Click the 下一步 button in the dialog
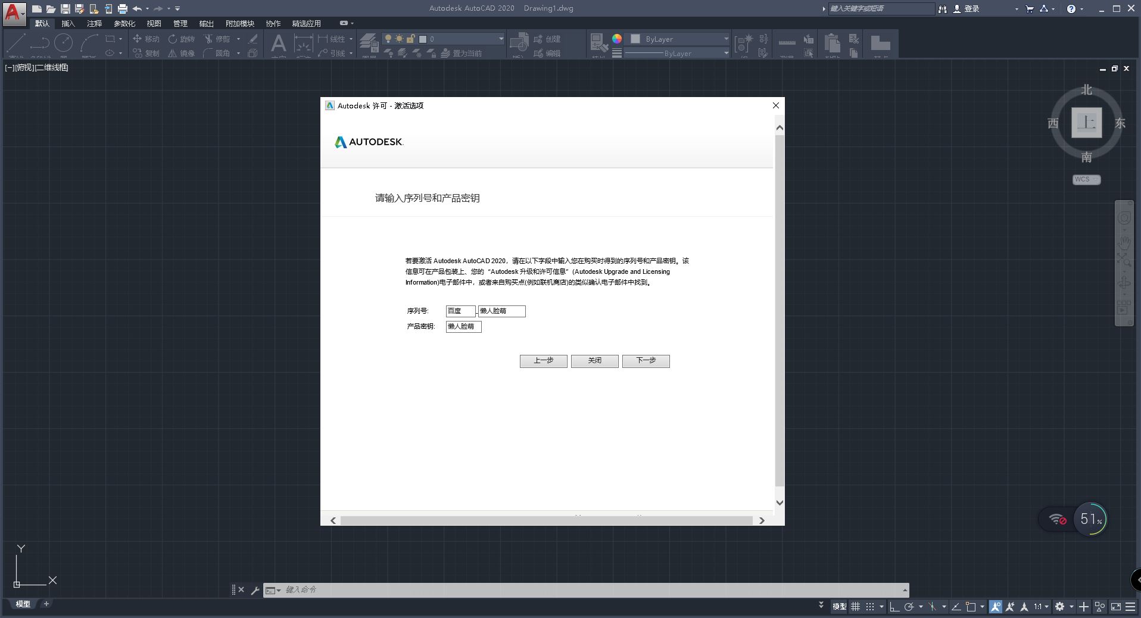The image size is (1141, 618). 646,361
